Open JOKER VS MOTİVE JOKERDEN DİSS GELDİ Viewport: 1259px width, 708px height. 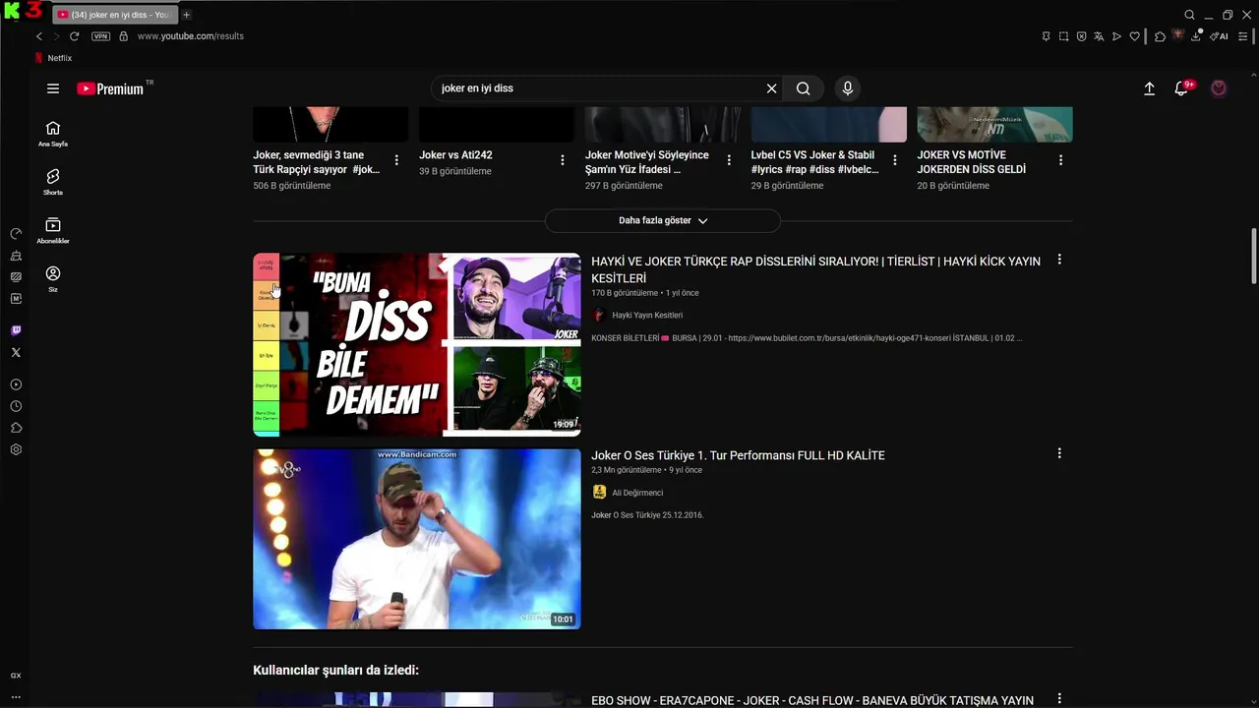coord(972,162)
